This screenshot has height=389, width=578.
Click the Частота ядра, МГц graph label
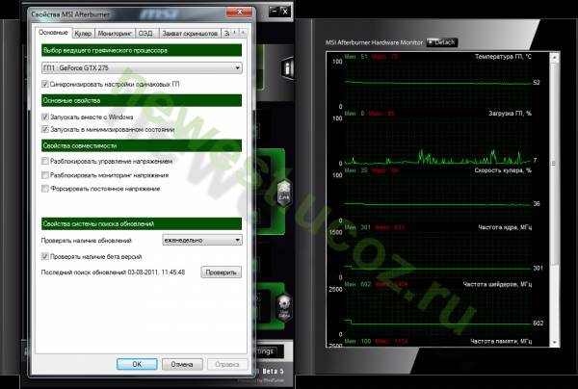505,227
